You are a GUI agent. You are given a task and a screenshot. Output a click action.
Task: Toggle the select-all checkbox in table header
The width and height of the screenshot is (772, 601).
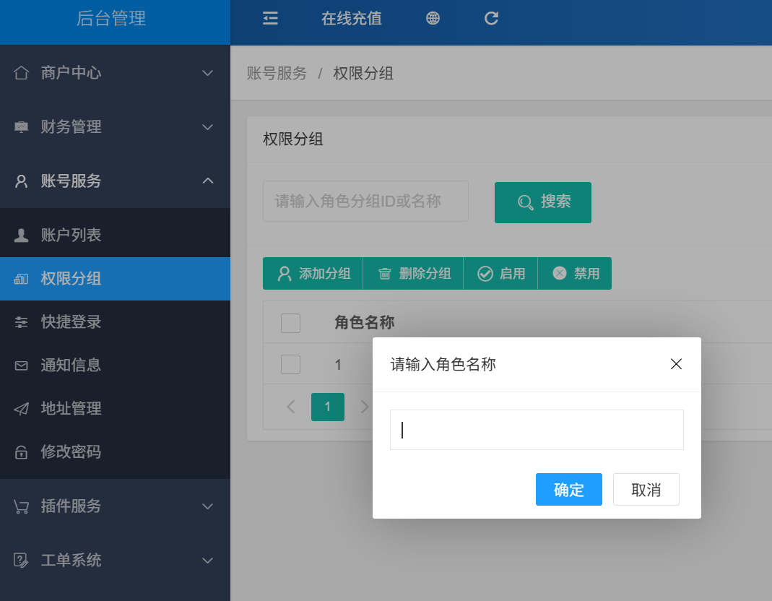tap(290, 323)
